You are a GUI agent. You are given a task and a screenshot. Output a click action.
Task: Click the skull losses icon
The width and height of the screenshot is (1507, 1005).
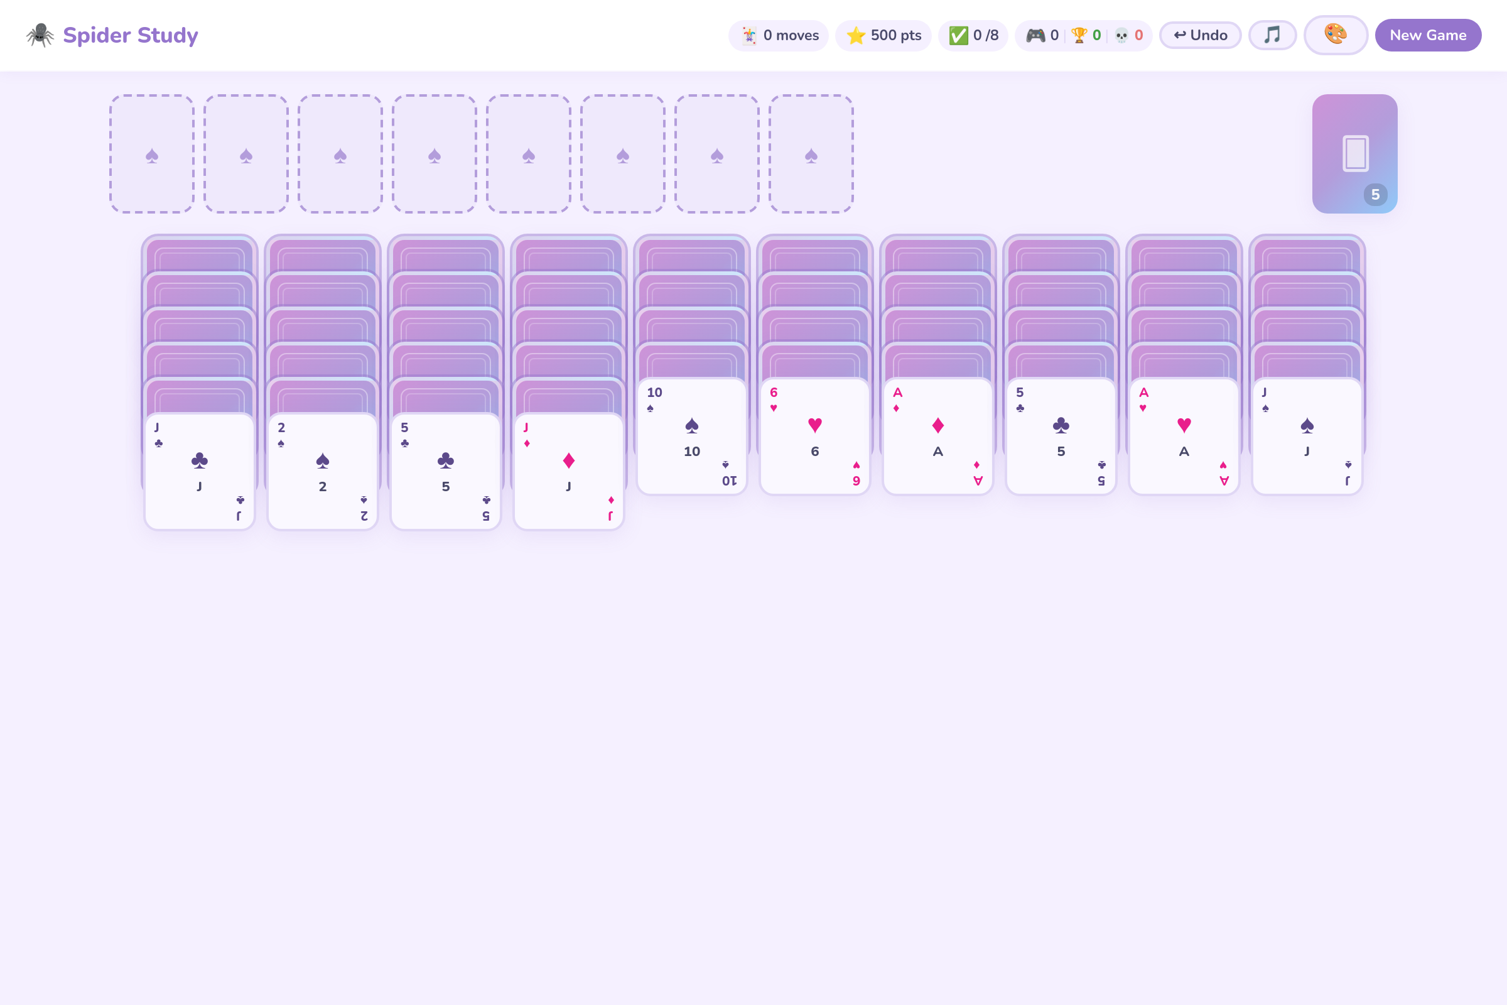click(1121, 35)
